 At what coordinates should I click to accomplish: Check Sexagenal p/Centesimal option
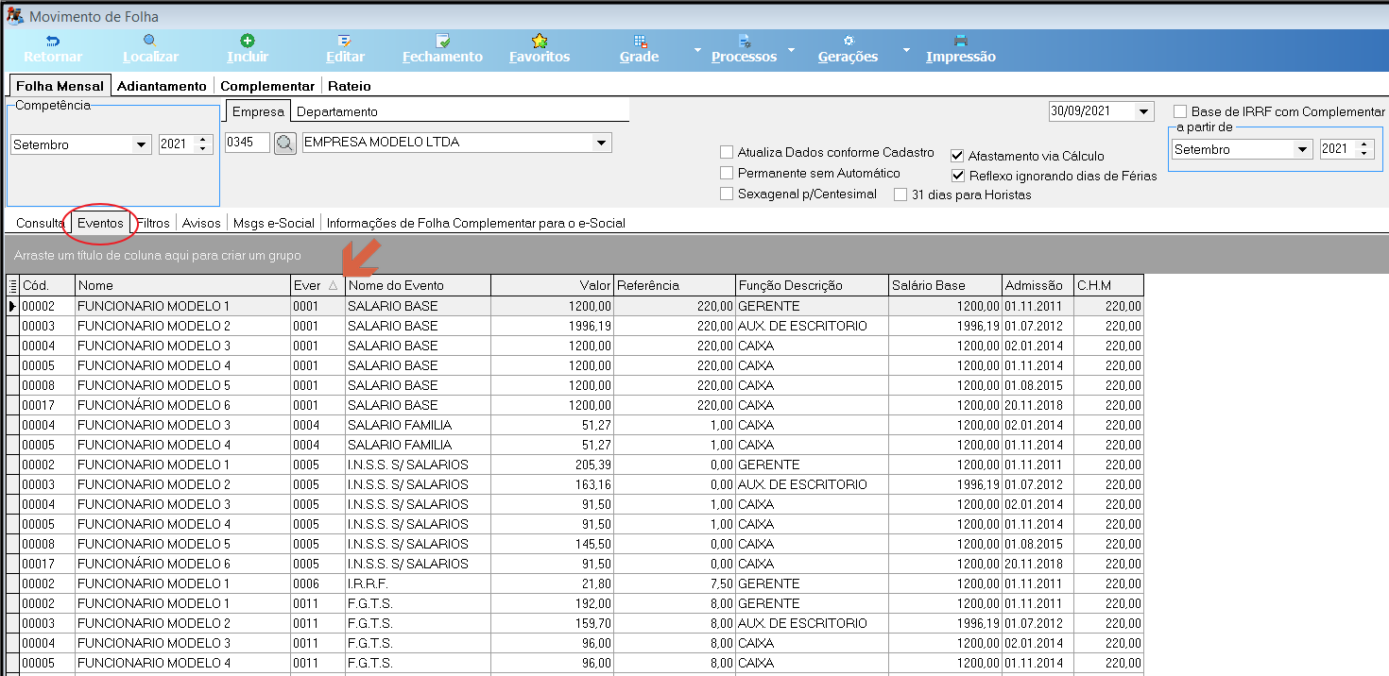[727, 194]
